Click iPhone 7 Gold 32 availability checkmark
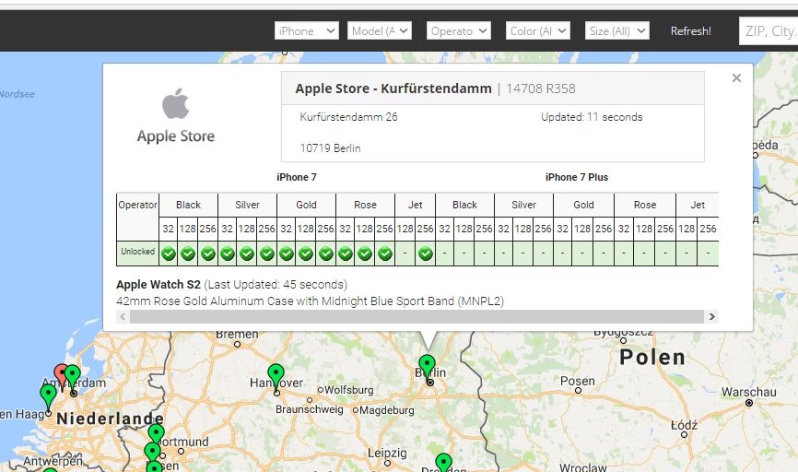Image resolution: width=798 pixels, height=472 pixels. (x=287, y=254)
